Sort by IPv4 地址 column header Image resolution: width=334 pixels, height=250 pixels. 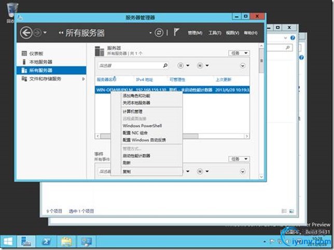point(144,80)
